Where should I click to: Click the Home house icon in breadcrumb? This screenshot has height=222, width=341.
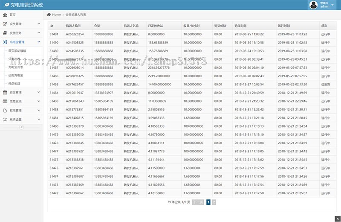[49, 15]
